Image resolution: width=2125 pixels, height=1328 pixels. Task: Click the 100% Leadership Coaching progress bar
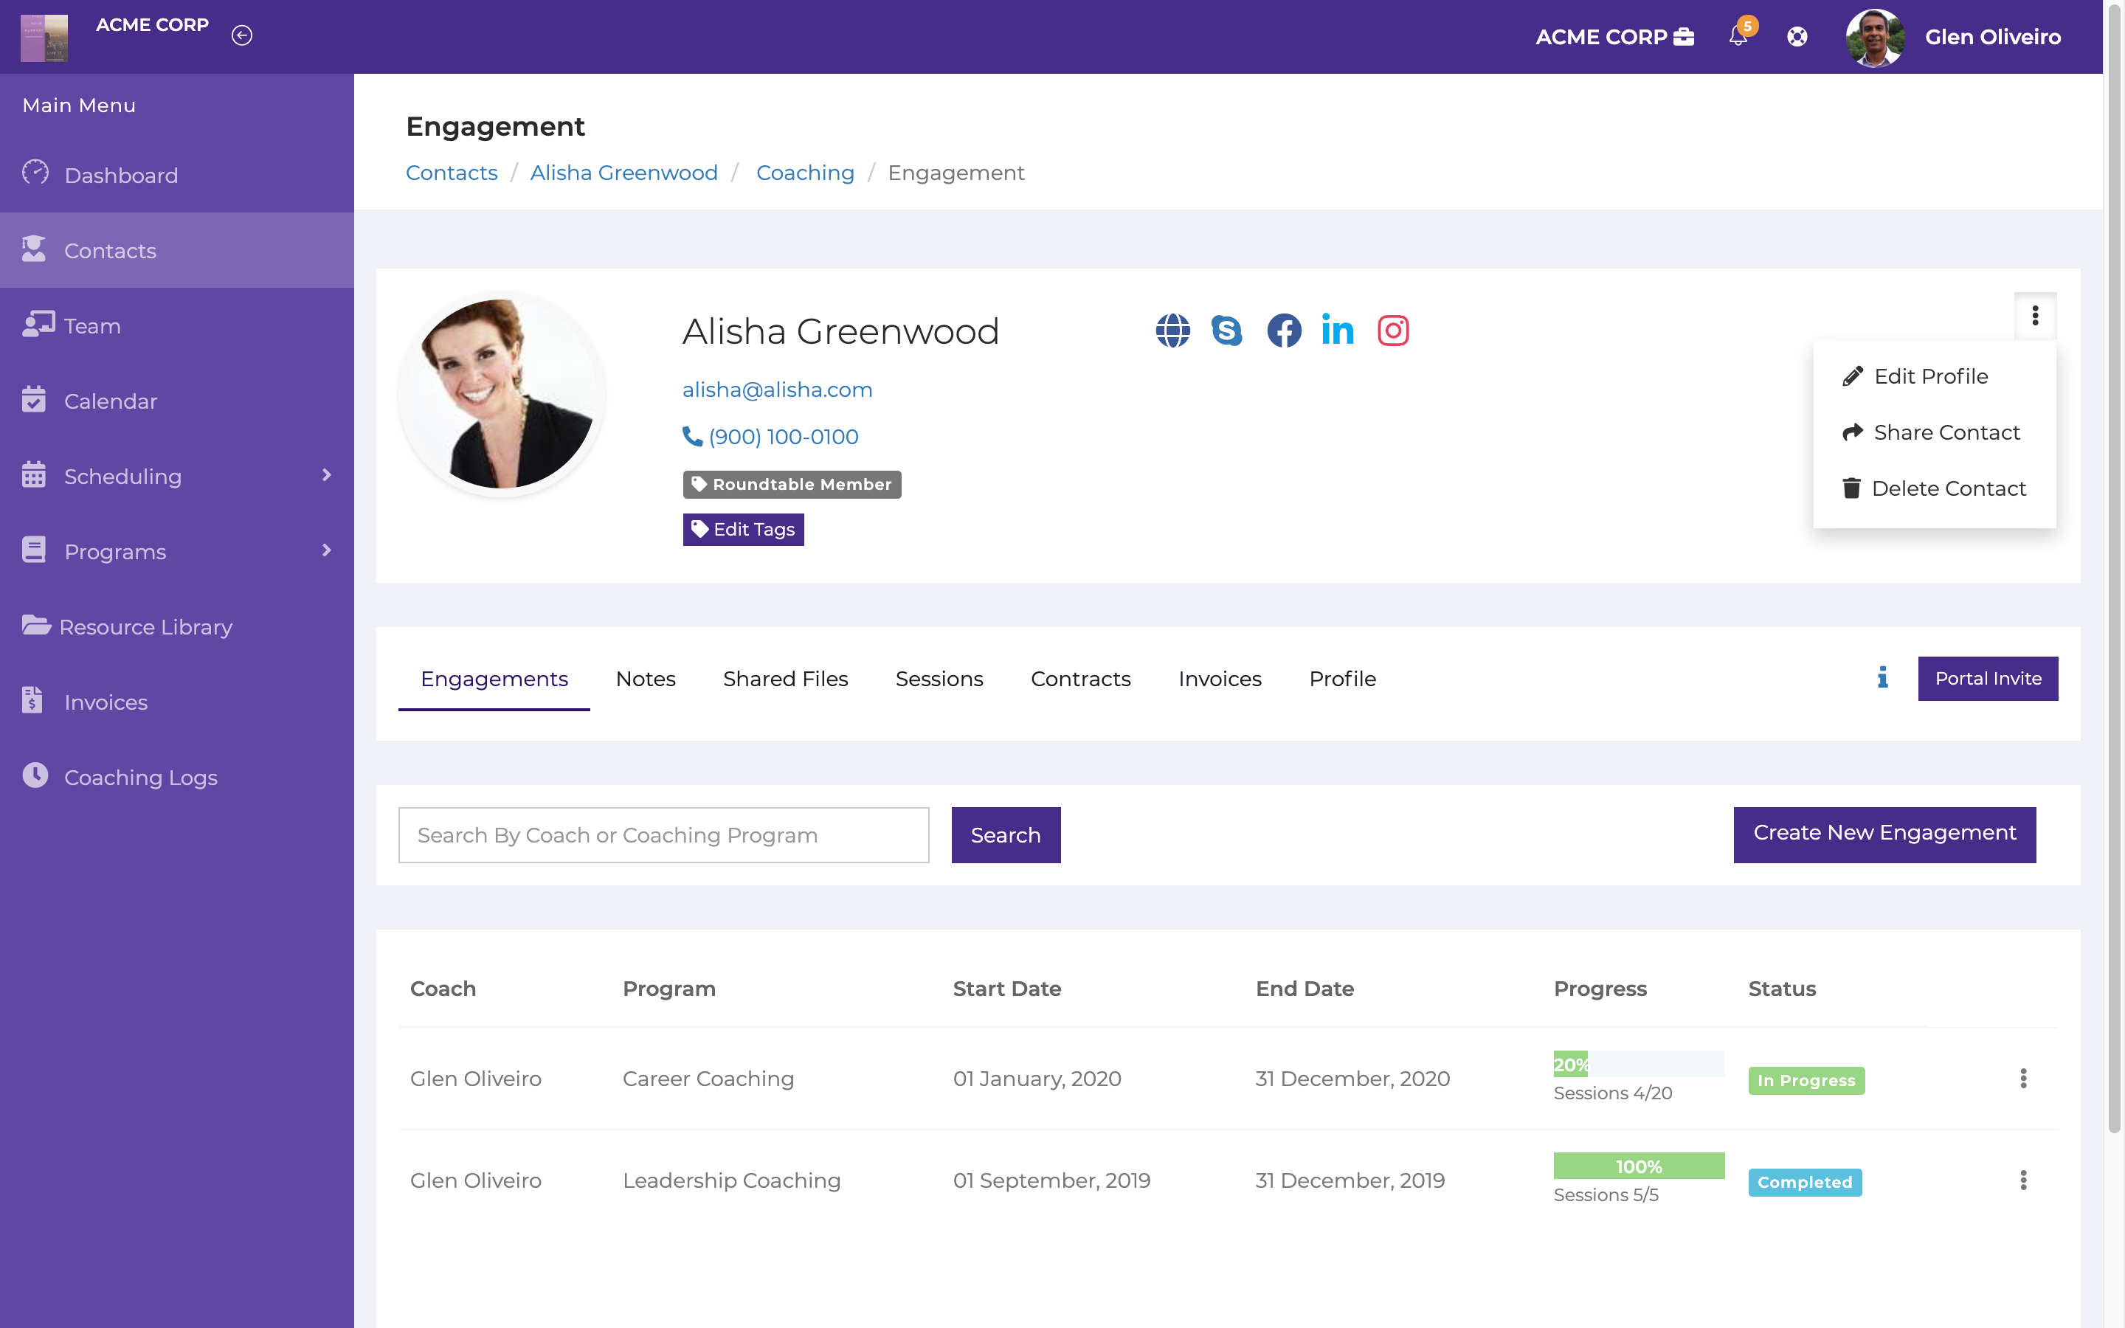click(1639, 1166)
